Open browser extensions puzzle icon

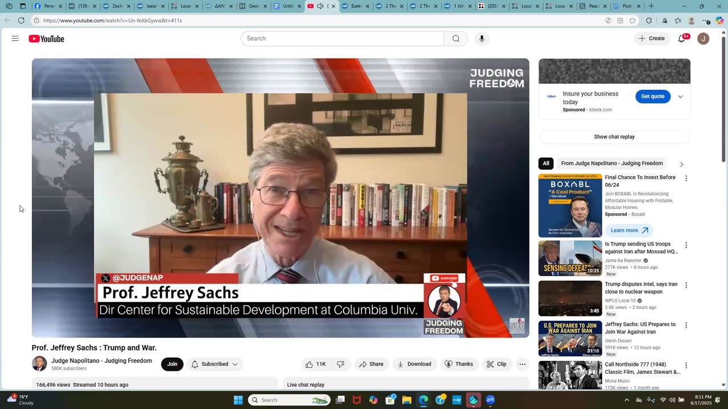tap(649, 20)
